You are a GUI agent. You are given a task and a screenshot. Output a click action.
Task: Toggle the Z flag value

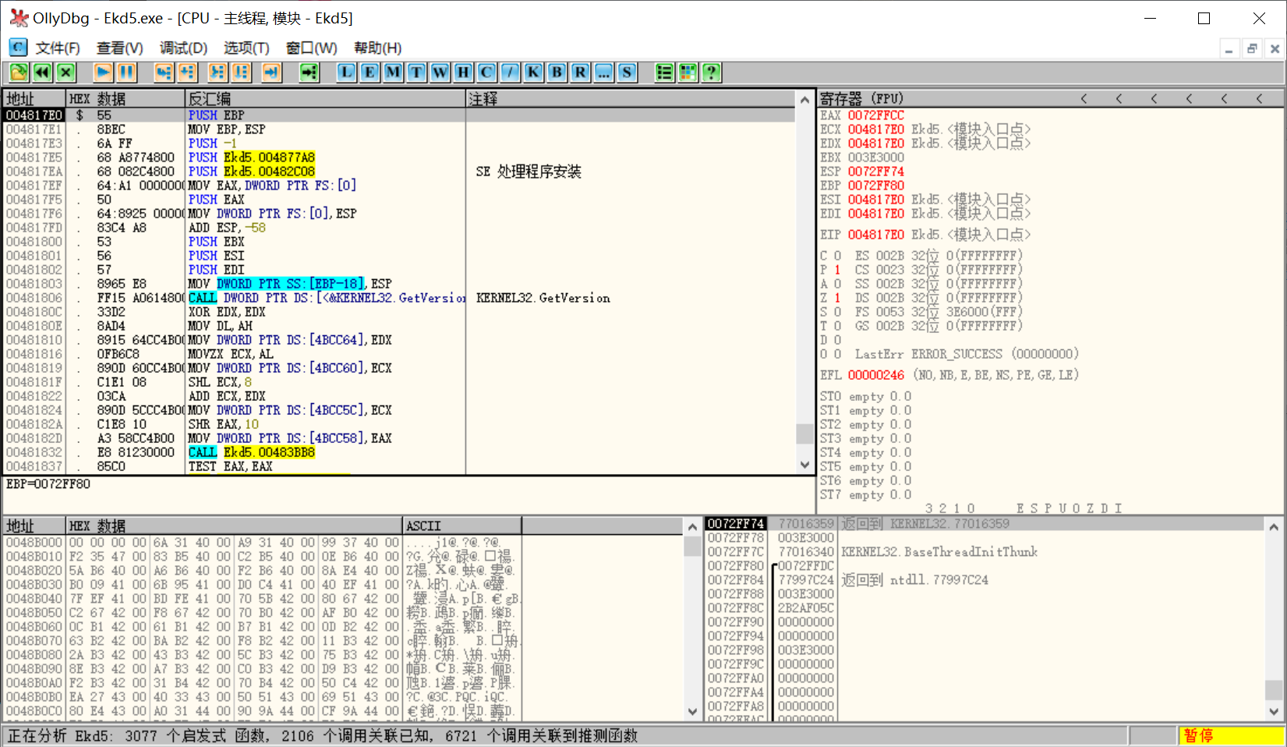coord(837,298)
